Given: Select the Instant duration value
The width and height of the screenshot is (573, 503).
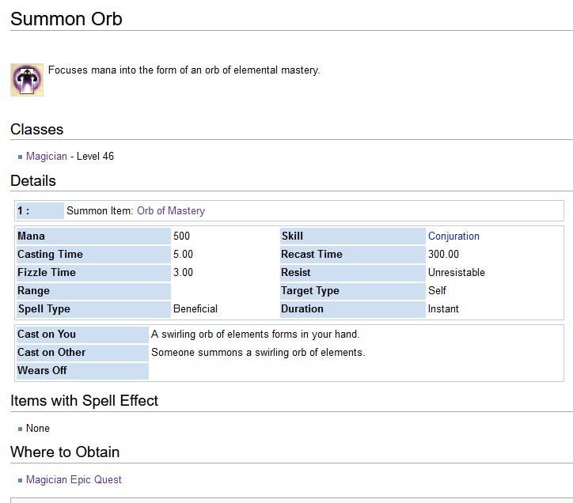Looking at the screenshot, I should tap(443, 309).
